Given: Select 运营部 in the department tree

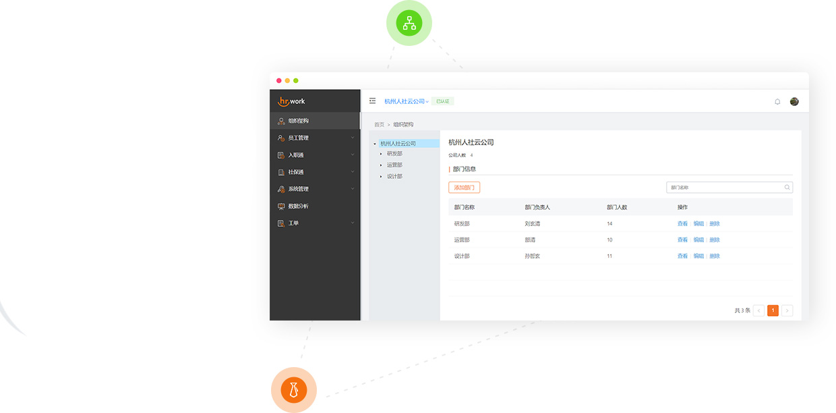Looking at the screenshot, I should (394, 165).
